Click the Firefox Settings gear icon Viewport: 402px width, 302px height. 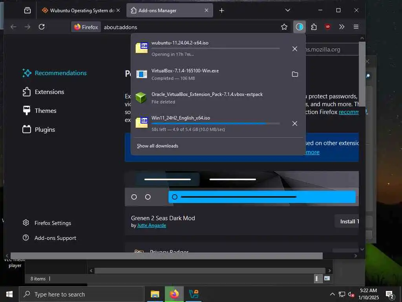(26, 223)
